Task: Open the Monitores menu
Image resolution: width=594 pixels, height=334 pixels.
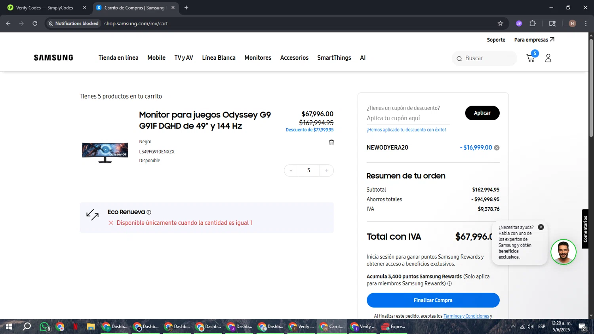Action: coord(258,58)
